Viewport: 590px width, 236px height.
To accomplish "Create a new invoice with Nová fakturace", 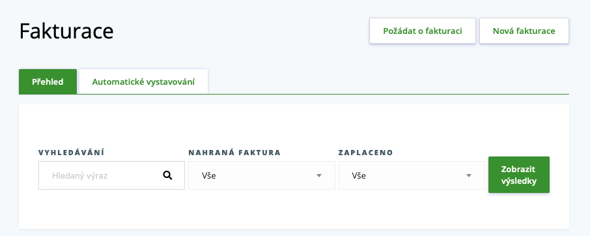I will pos(524,31).
